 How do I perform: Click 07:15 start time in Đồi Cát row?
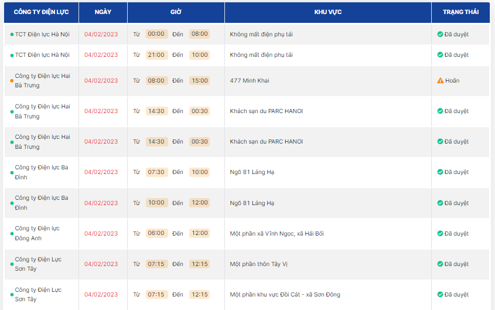pyautogui.click(x=156, y=294)
